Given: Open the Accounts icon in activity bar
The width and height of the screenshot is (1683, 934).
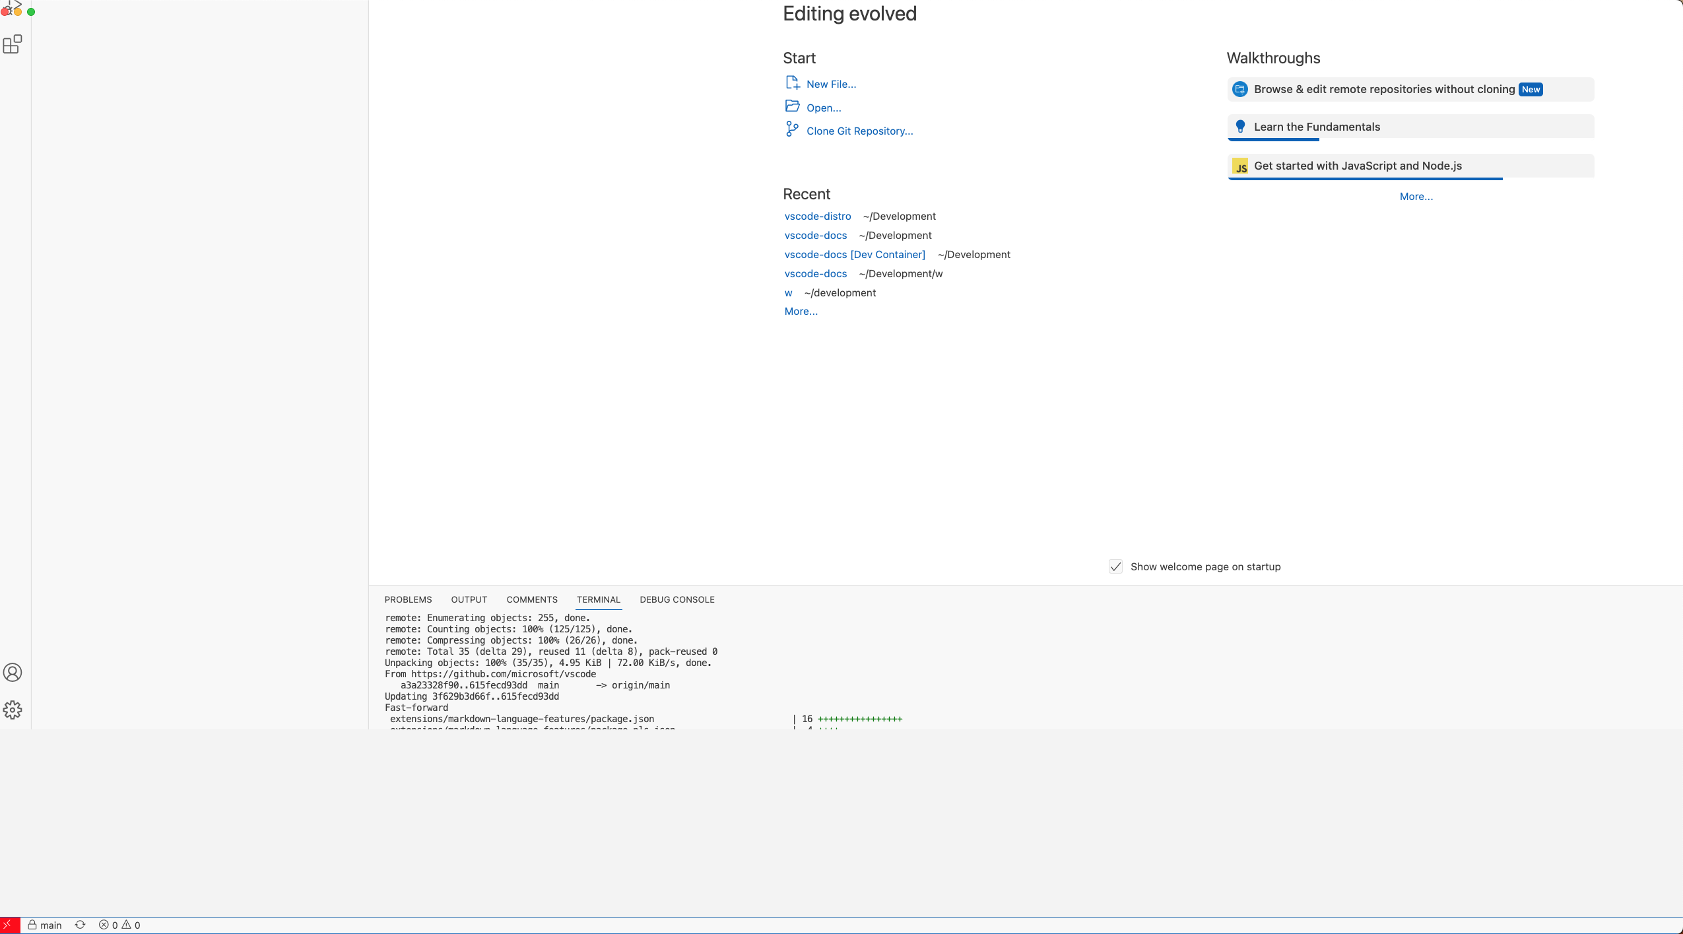Looking at the screenshot, I should pyautogui.click(x=13, y=673).
